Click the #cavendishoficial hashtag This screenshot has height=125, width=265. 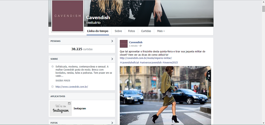129,63
